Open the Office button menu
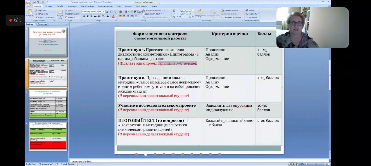371x166 pixels. coord(28,4)
